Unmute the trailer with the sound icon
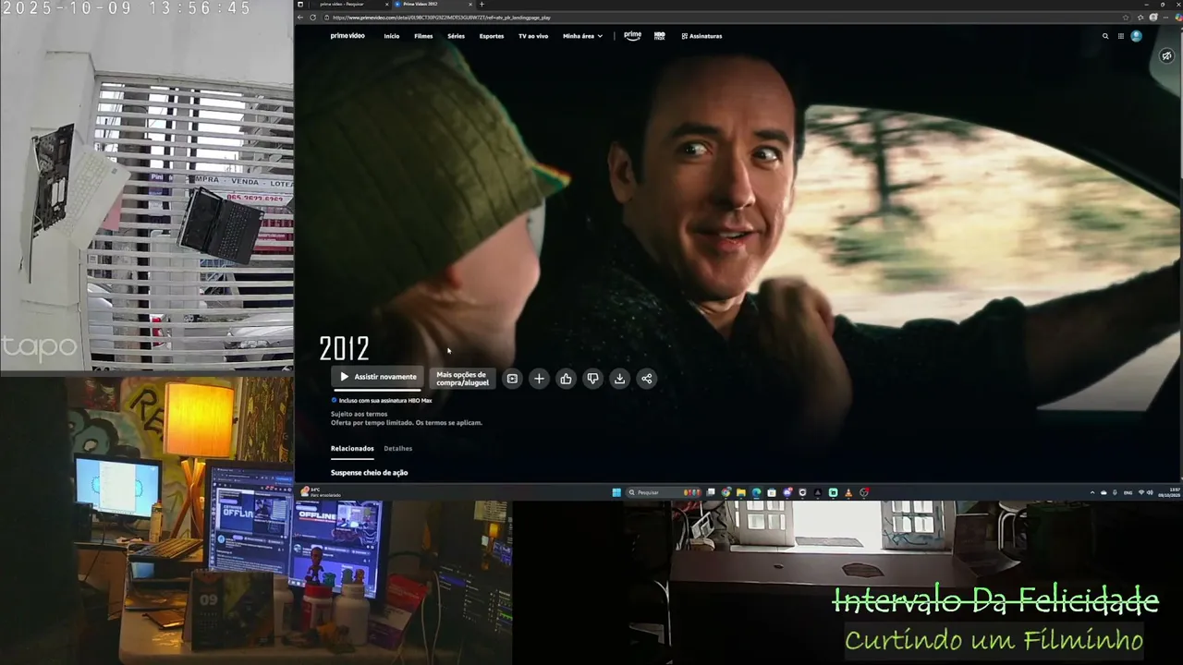 [x=1167, y=56]
